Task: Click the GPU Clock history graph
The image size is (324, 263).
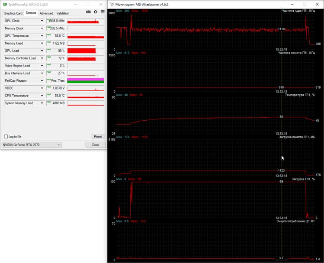Action: 86,21
